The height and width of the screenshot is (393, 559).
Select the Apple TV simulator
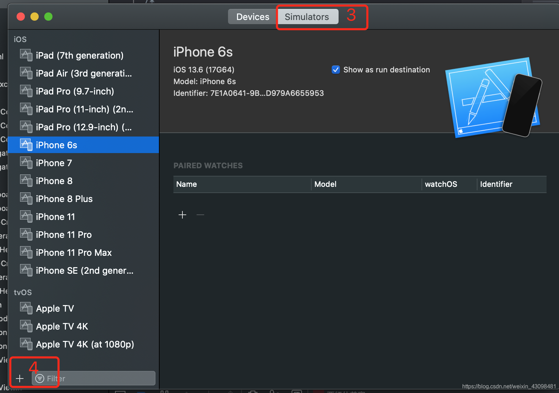83,308
